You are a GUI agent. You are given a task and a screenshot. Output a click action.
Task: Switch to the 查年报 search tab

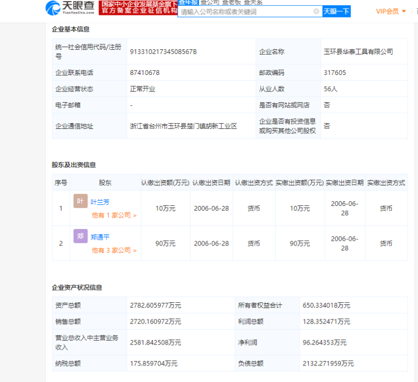coord(188,3)
